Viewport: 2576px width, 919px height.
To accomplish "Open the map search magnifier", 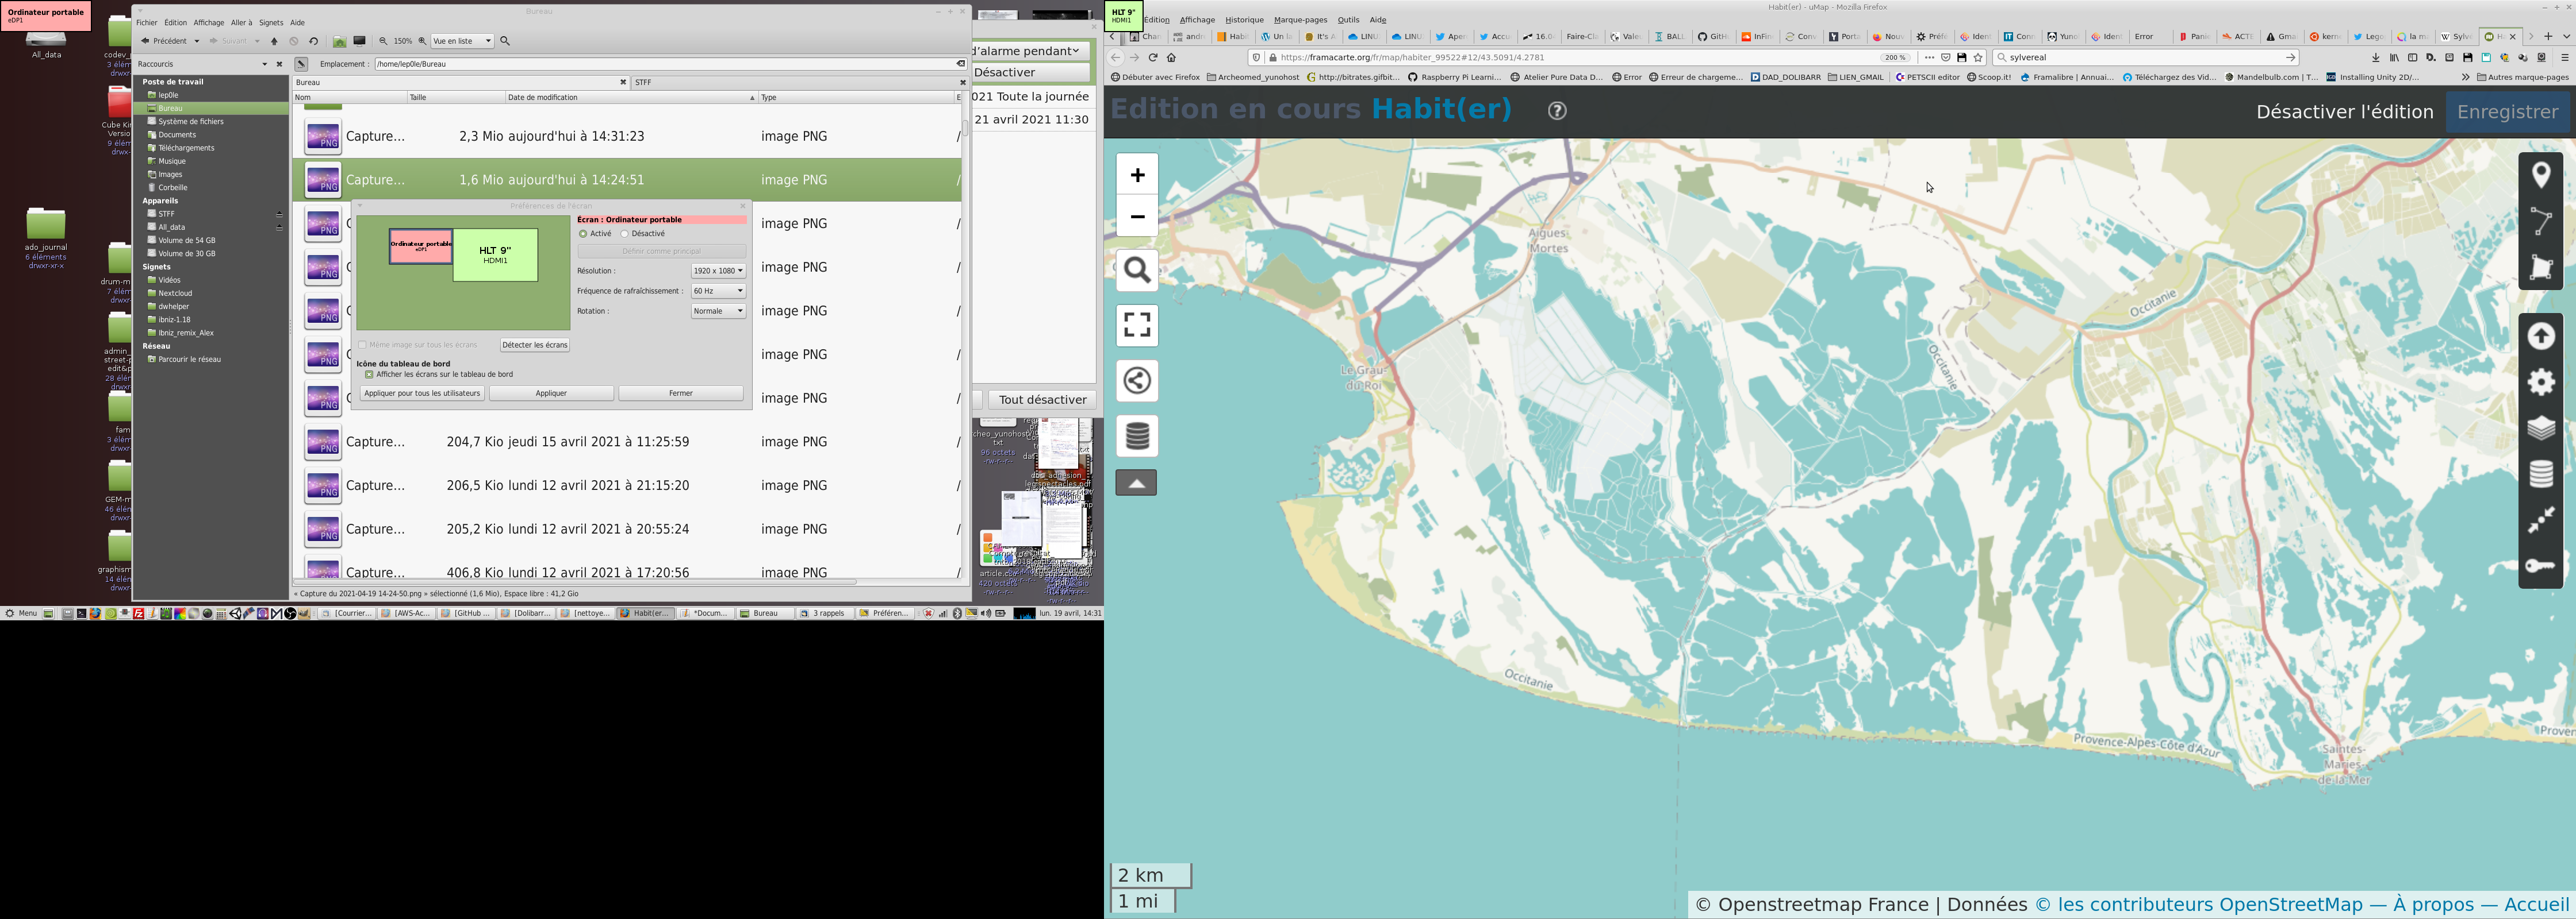I will (1137, 271).
